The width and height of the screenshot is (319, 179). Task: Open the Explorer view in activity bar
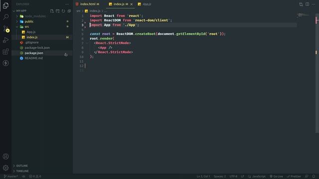click(x=5, y=5)
